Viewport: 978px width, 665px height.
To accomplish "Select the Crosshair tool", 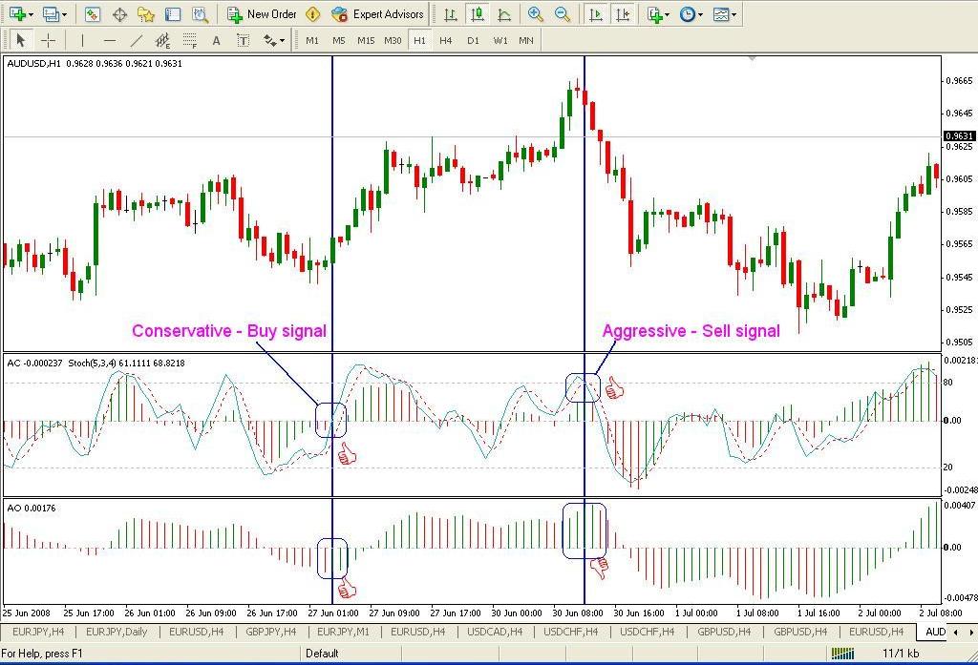I will pyautogui.click(x=48, y=40).
